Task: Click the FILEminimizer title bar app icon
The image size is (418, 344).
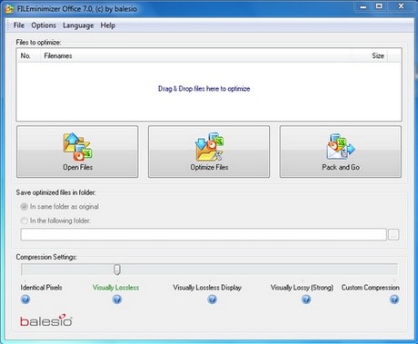Action: coord(10,9)
